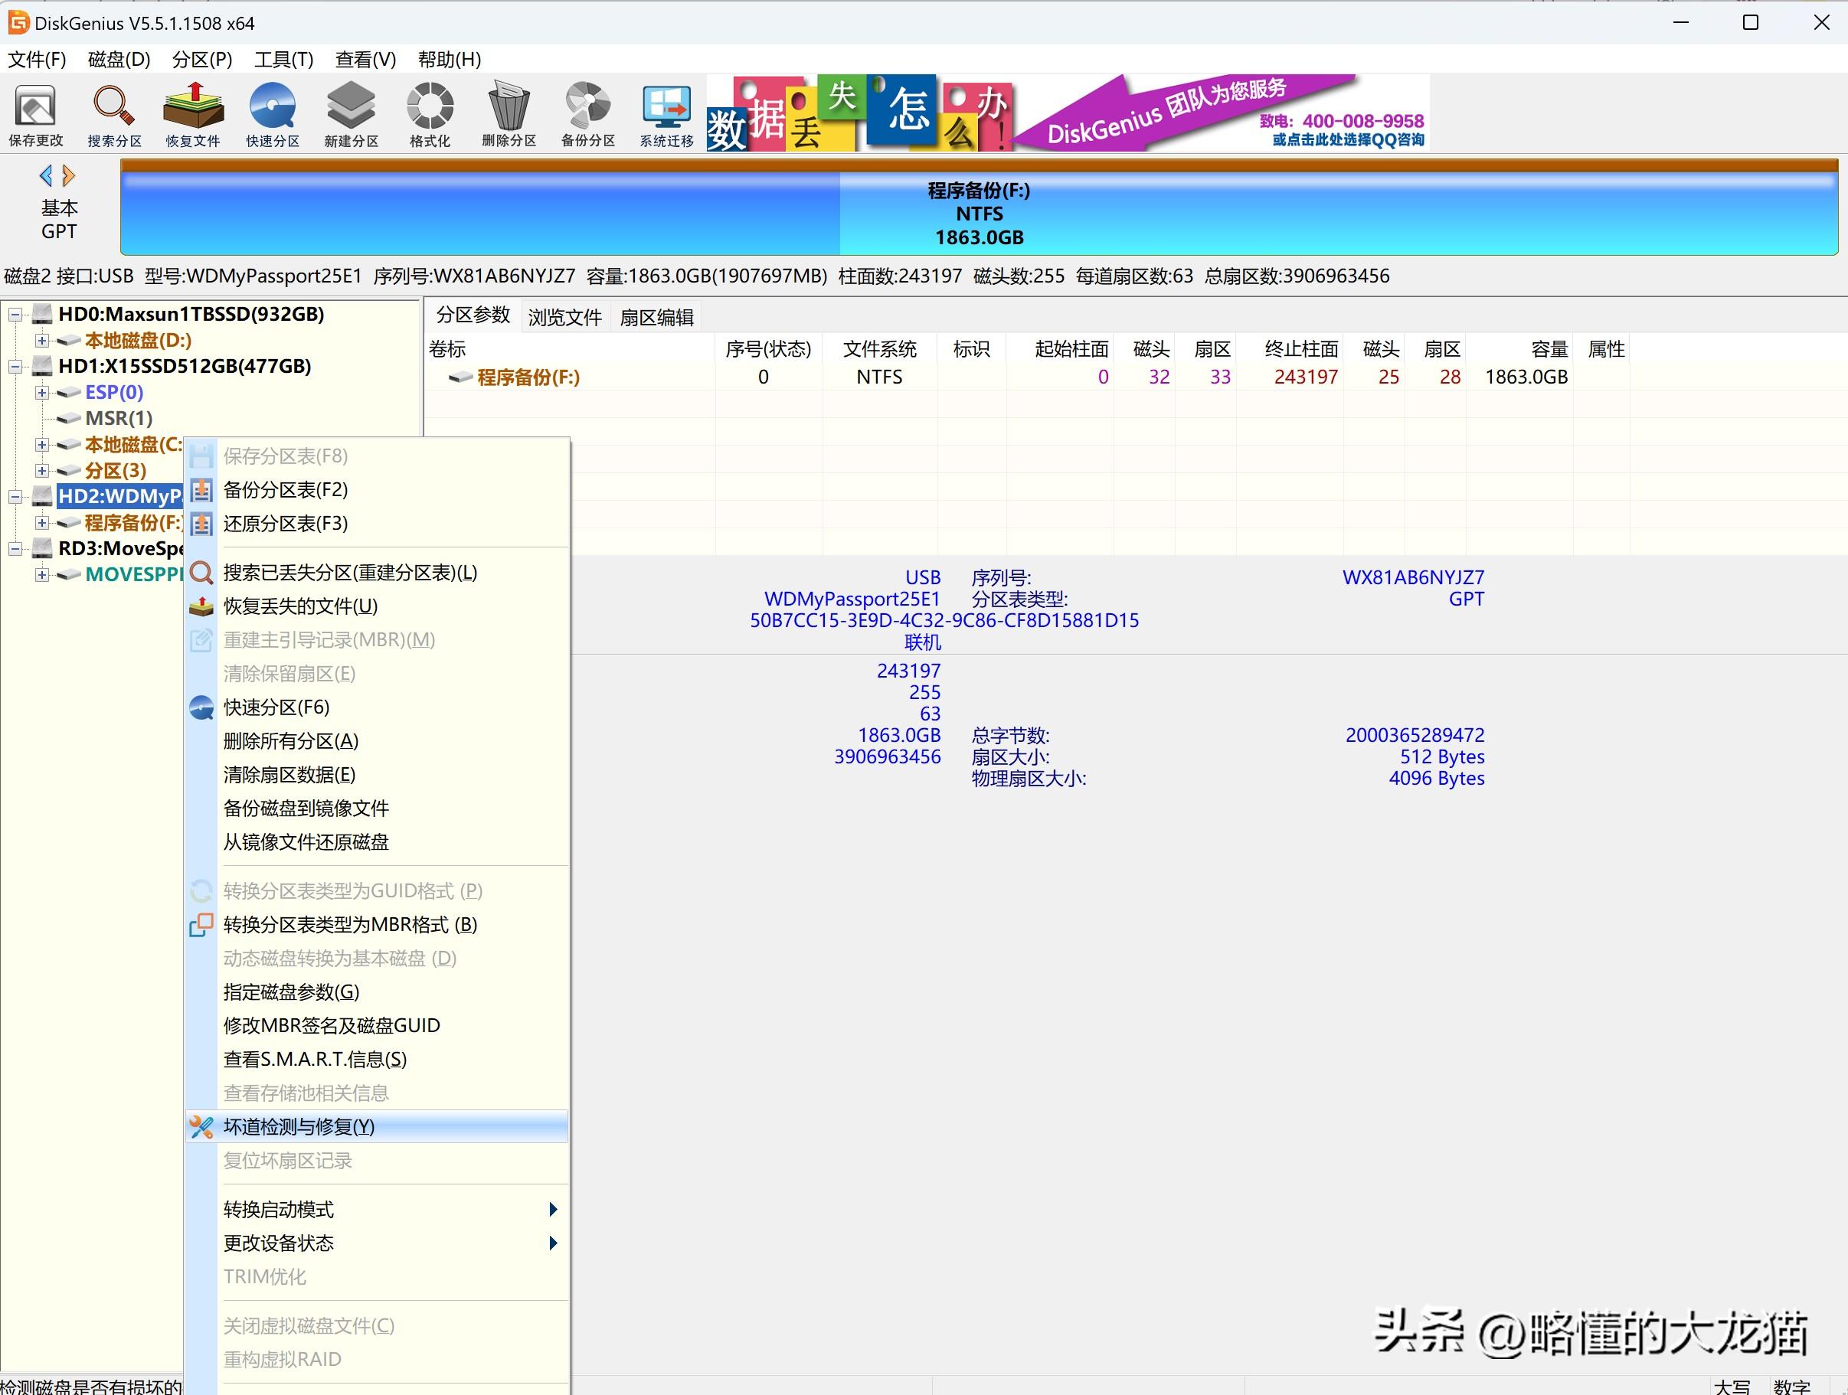Viewport: 1848px width, 1395px height.
Task: Collapse the HD0:Maxsun1TBSSD tree node
Action: (15, 315)
